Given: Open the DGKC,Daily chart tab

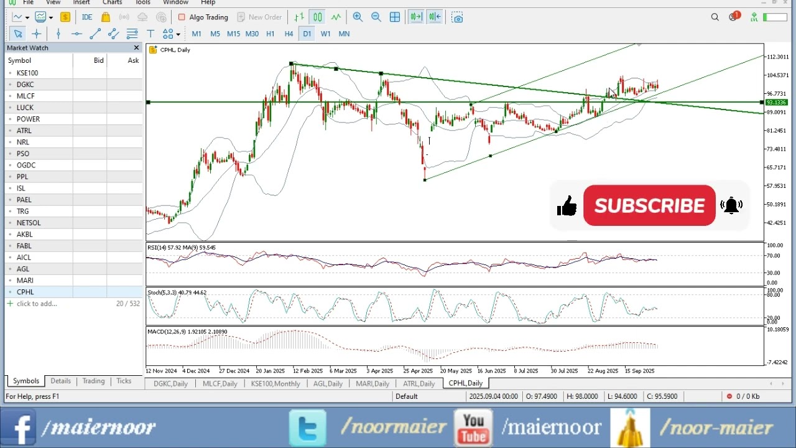Looking at the screenshot, I should (170, 384).
